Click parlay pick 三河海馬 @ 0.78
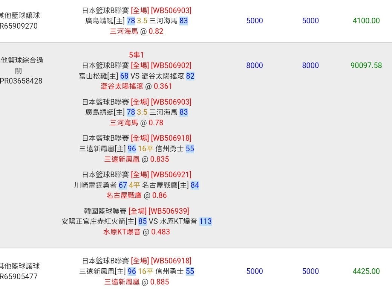This screenshot has height=292, width=392. tap(136, 123)
